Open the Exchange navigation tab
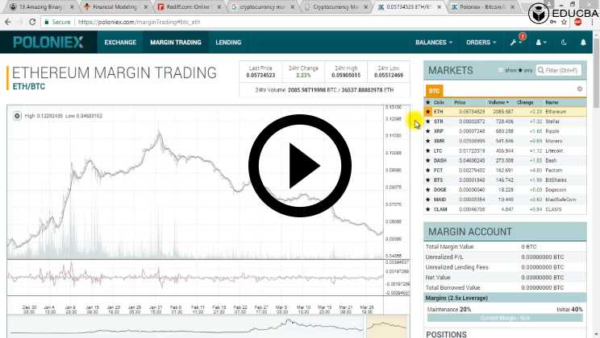 120,42
